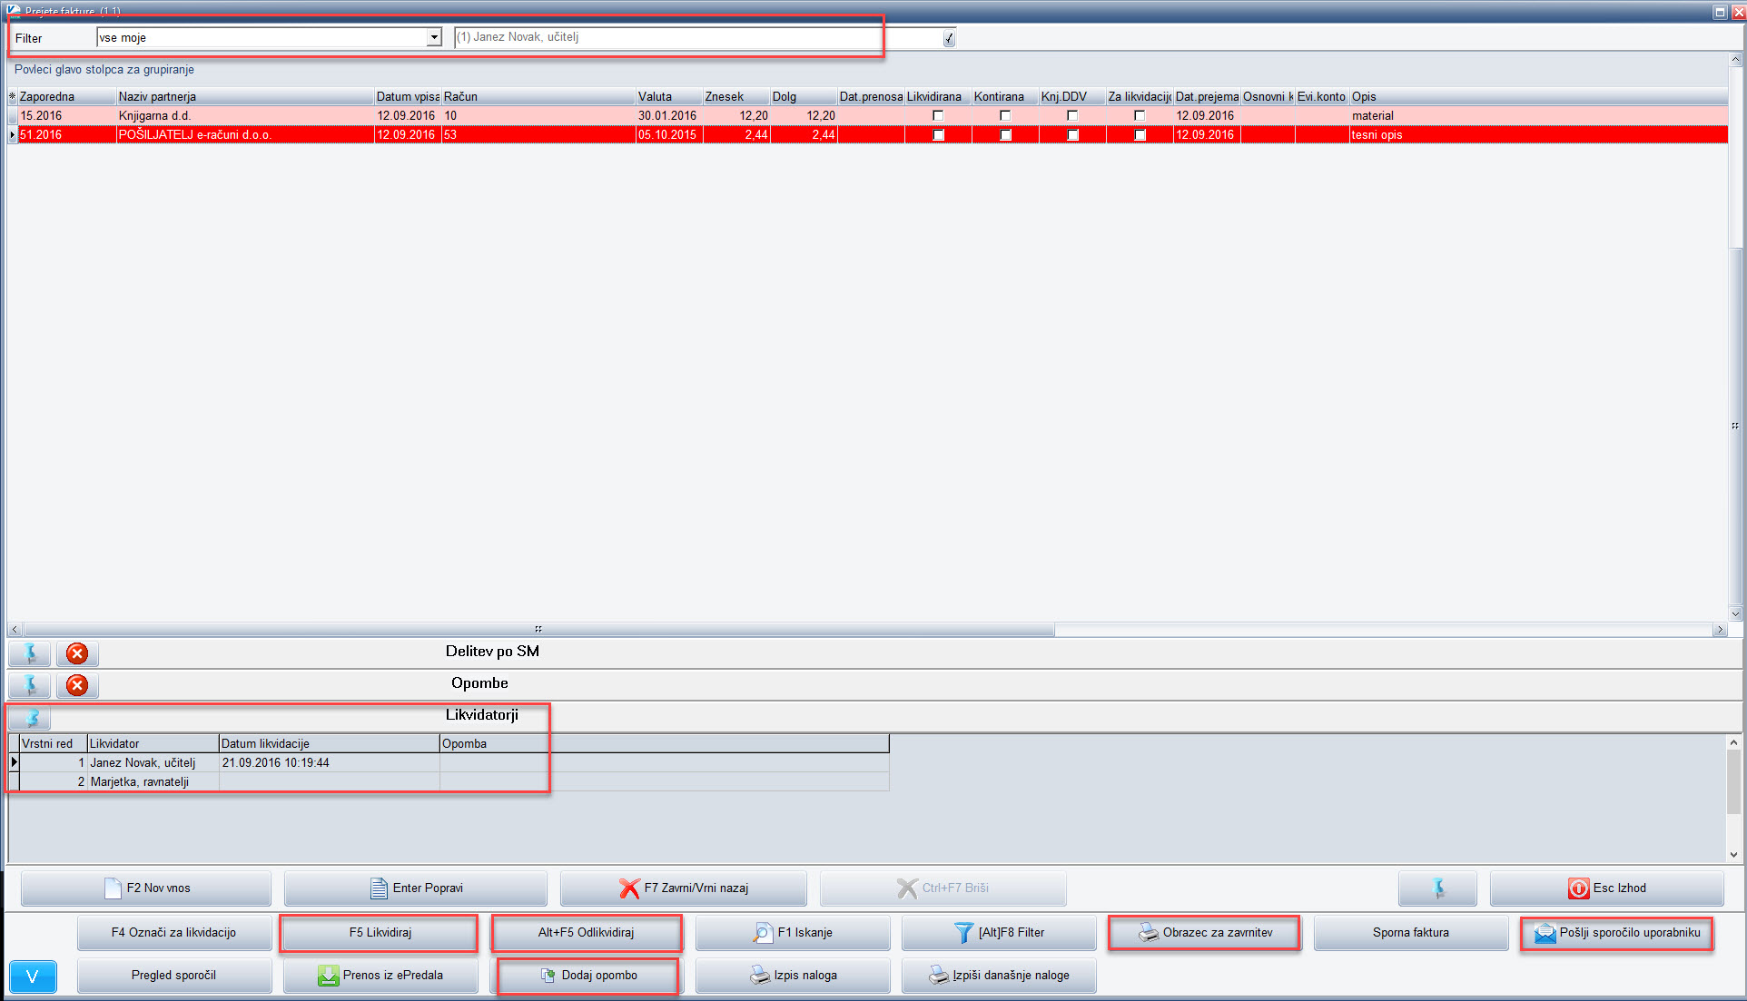1747x1001 pixels.
Task: Click the pin button left of Esc Izhod
Action: click(x=1437, y=888)
